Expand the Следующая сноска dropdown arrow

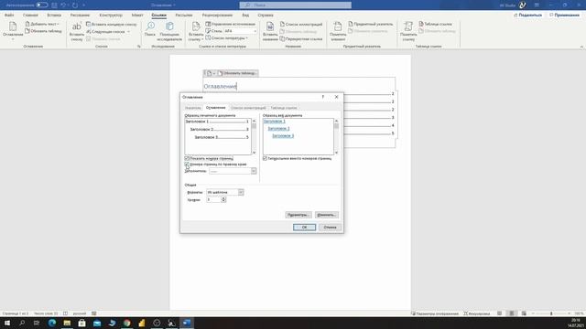click(x=128, y=32)
